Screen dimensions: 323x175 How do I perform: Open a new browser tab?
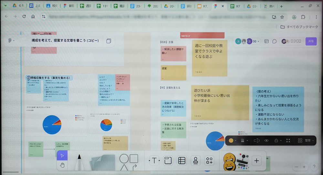[x=281, y=6]
